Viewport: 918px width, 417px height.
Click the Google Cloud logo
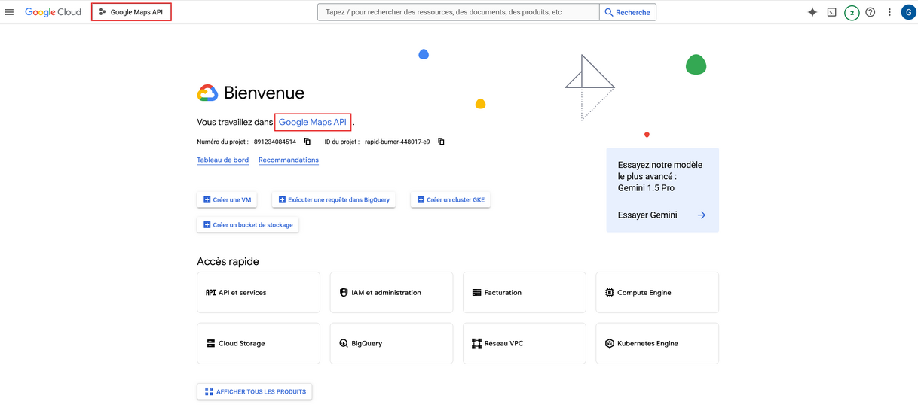[53, 12]
